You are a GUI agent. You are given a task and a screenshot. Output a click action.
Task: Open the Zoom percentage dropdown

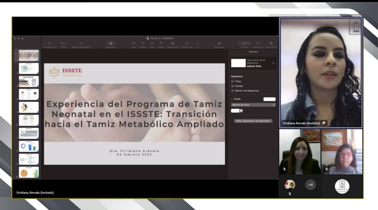64,43
